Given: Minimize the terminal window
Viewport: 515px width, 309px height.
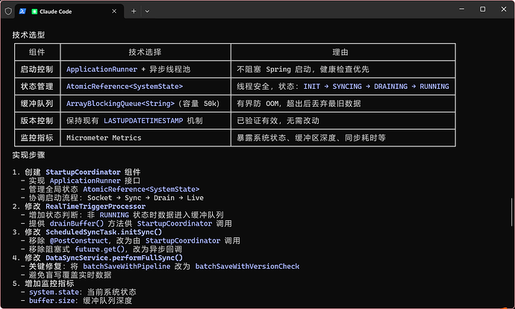Looking at the screenshot, I should [x=462, y=9].
